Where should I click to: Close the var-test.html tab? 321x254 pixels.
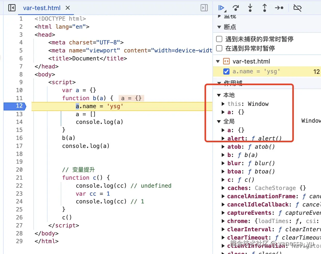click(68, 8)
